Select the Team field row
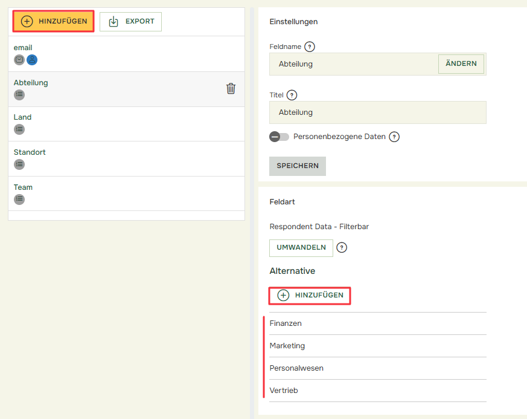 [x=126, y=194]
